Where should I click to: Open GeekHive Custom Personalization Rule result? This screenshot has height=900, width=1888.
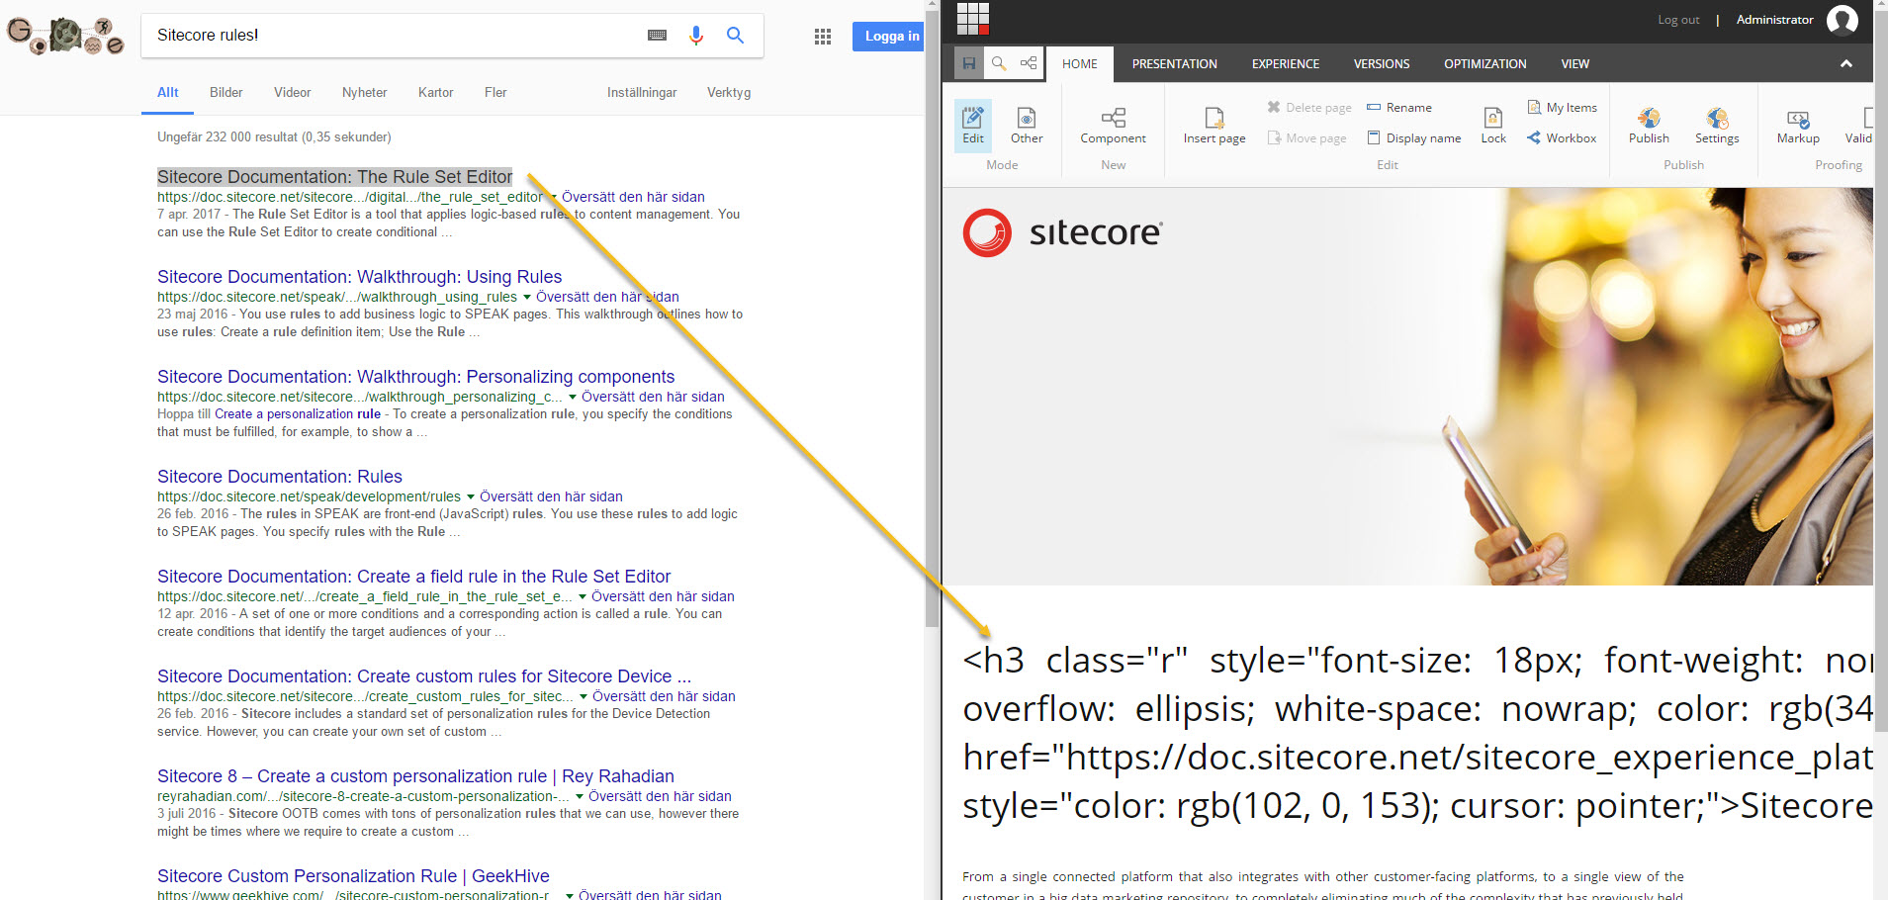353,876
